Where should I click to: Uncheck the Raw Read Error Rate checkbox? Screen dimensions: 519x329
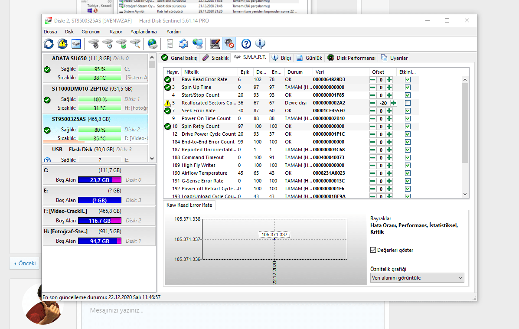(x=408, y=80)
